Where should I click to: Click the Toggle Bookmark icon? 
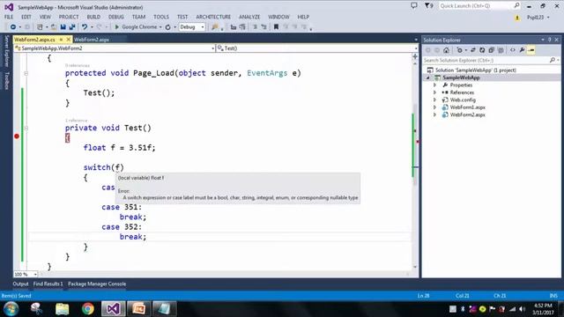click(276, 27)
